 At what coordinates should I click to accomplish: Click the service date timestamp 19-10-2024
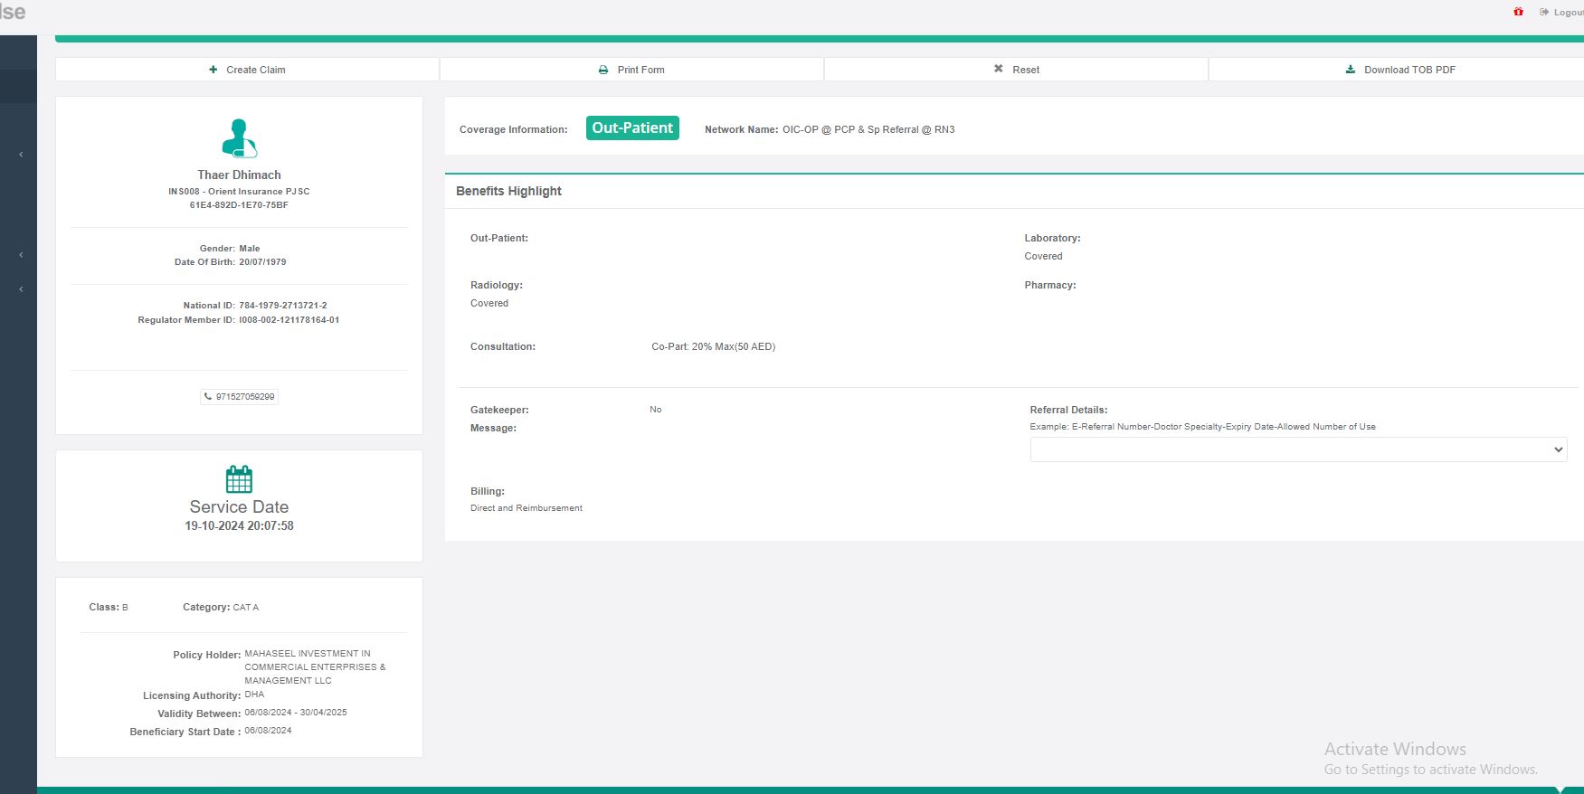click(239, 525)
